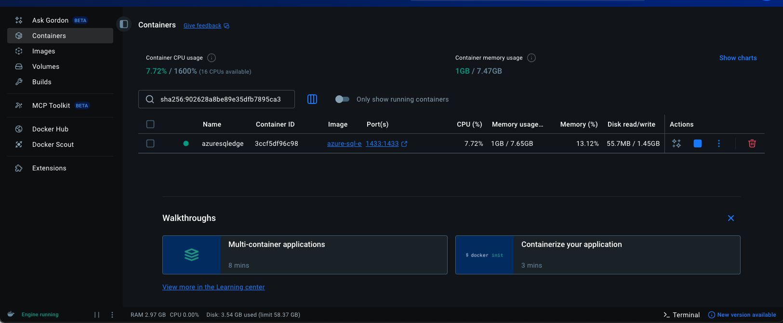Image resolution: width=783 pixels, height=323 pixels.
Task: Open Docker Scout
Action: pyautogui.click(x=60, y=144)
